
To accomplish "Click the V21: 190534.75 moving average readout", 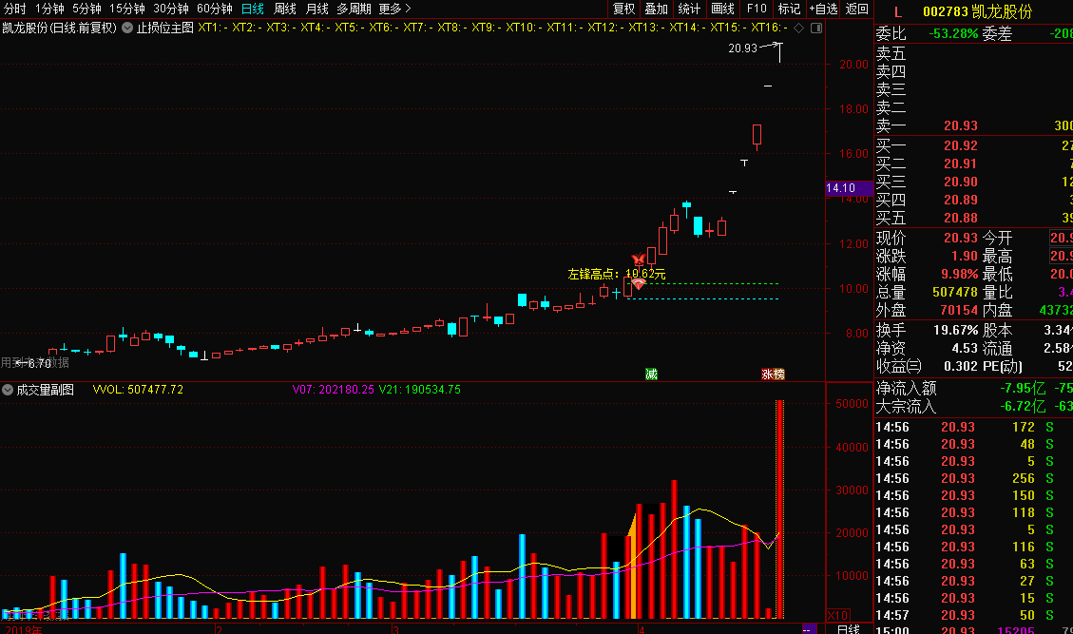I will [419, 390].
